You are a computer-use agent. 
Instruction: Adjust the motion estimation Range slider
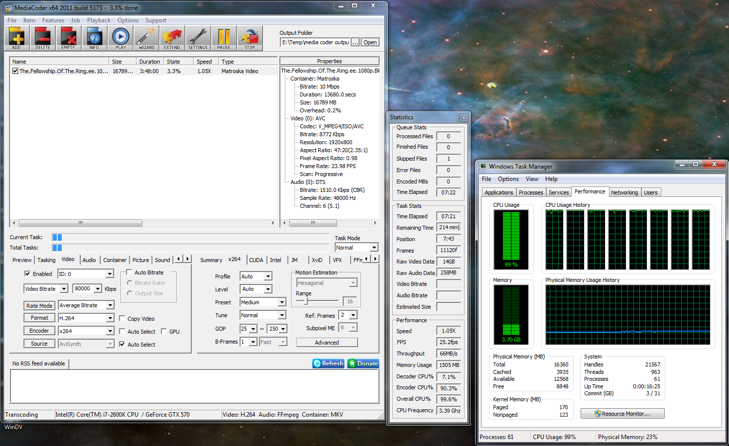click(307, 301)
